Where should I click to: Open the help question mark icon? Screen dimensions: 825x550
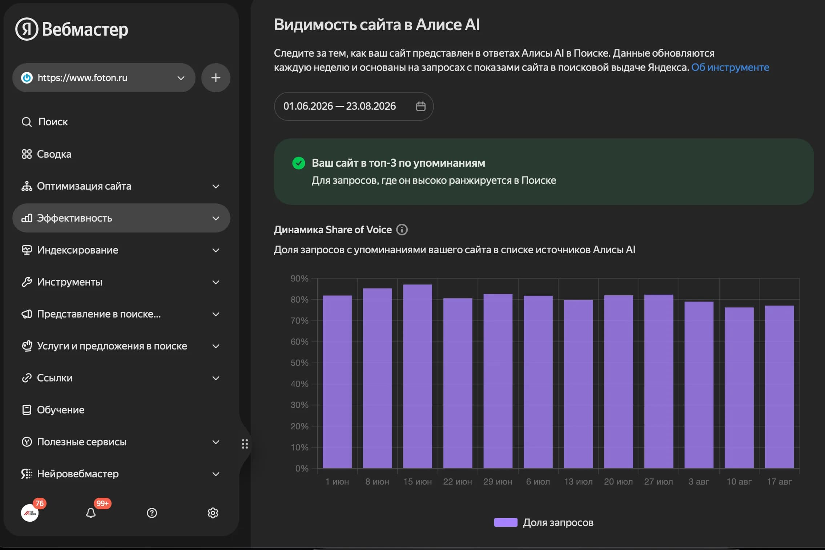click(x=152, y=513)
